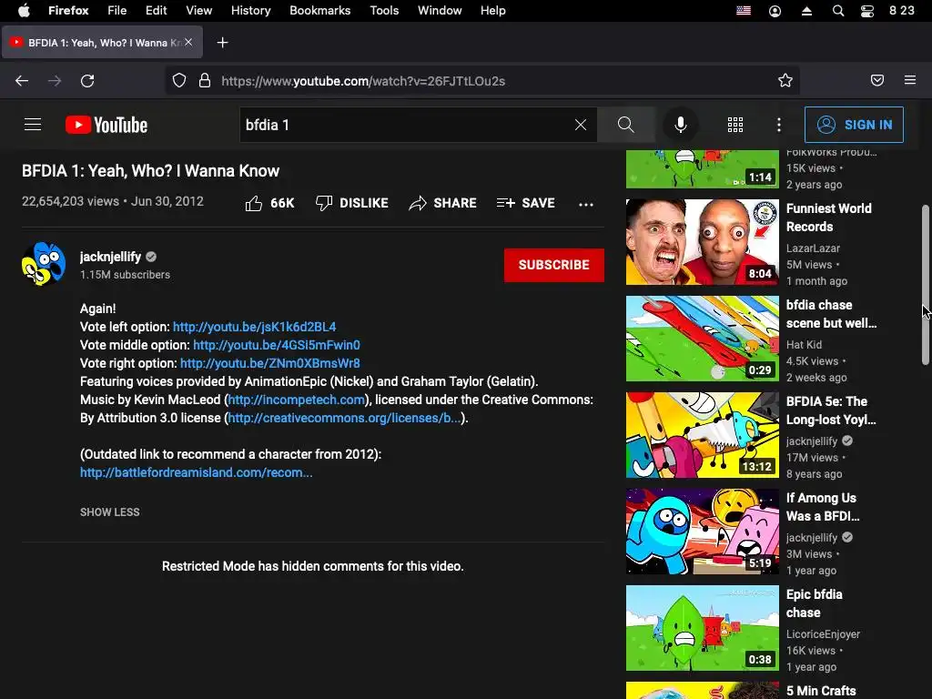Image resolution: width=932 pixels, height=699 pixels.
Task: Click the SIGN IN button
Action: (x=854, y=125)
